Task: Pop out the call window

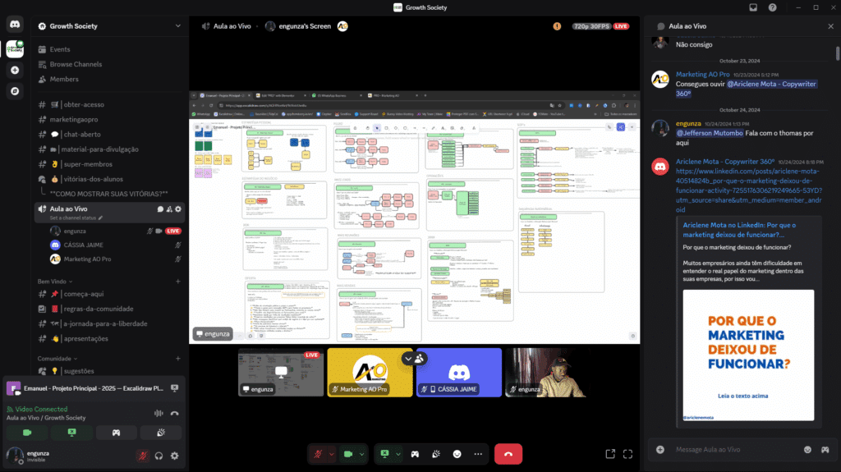Action: click(610, 454)
